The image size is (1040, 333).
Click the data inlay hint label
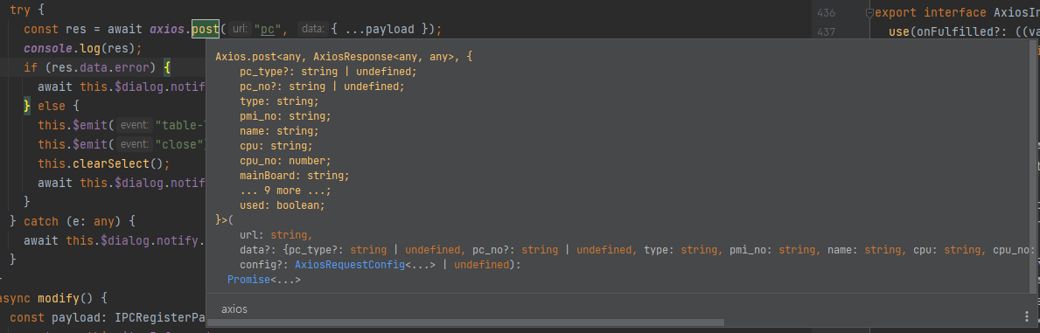coord(311,29)
